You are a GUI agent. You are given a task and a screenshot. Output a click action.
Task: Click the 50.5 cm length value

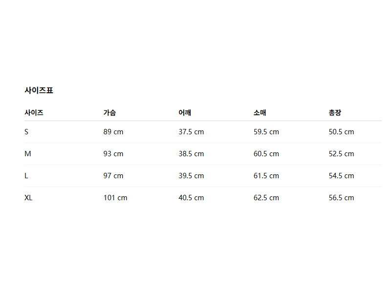341,132
